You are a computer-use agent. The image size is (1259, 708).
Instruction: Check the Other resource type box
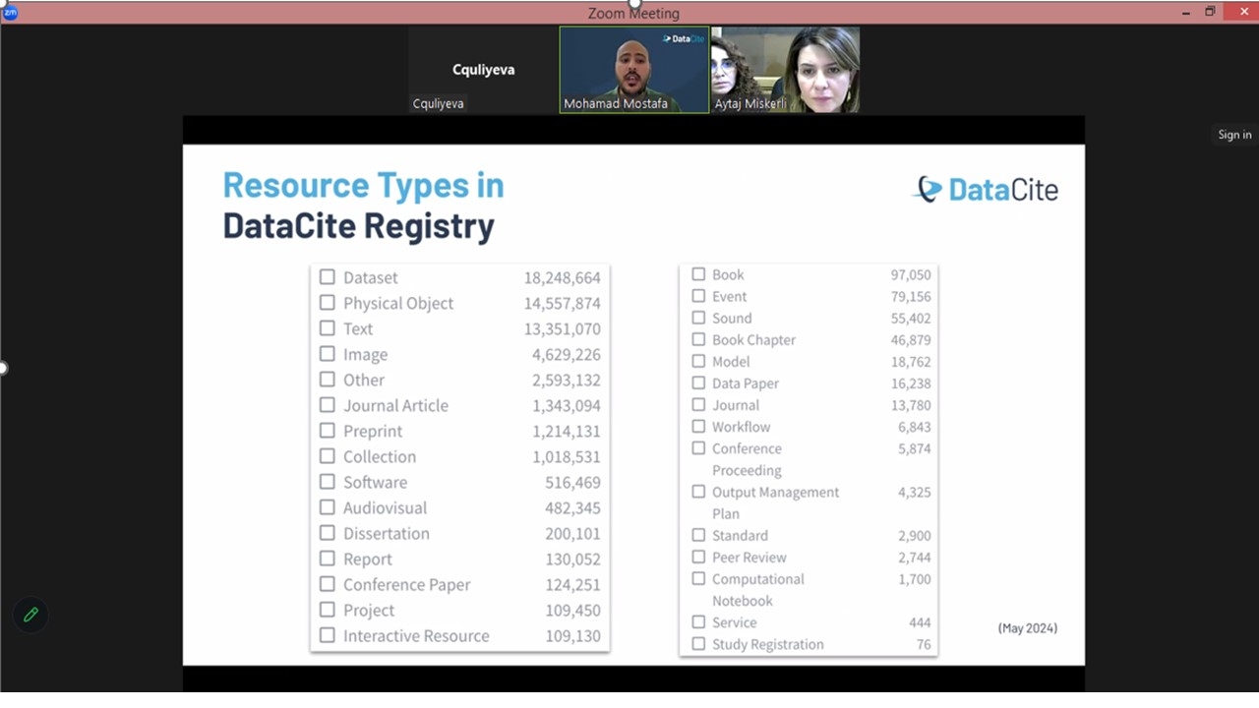pos(327,380)
